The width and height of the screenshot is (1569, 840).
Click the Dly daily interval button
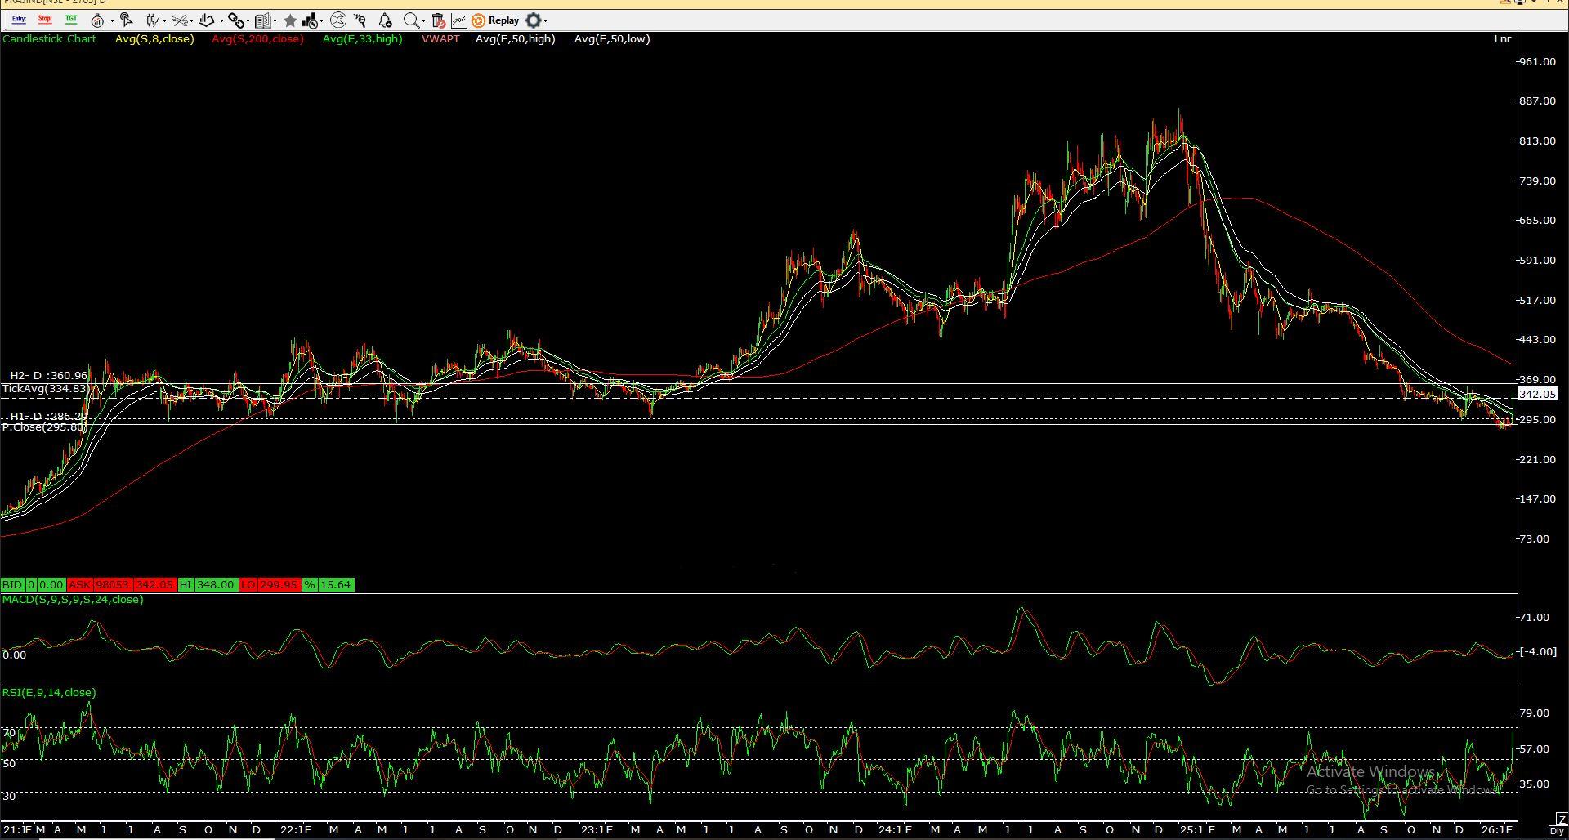1558,832
